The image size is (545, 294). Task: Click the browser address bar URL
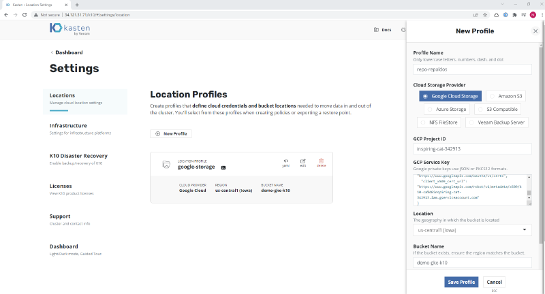pos(97,15)
